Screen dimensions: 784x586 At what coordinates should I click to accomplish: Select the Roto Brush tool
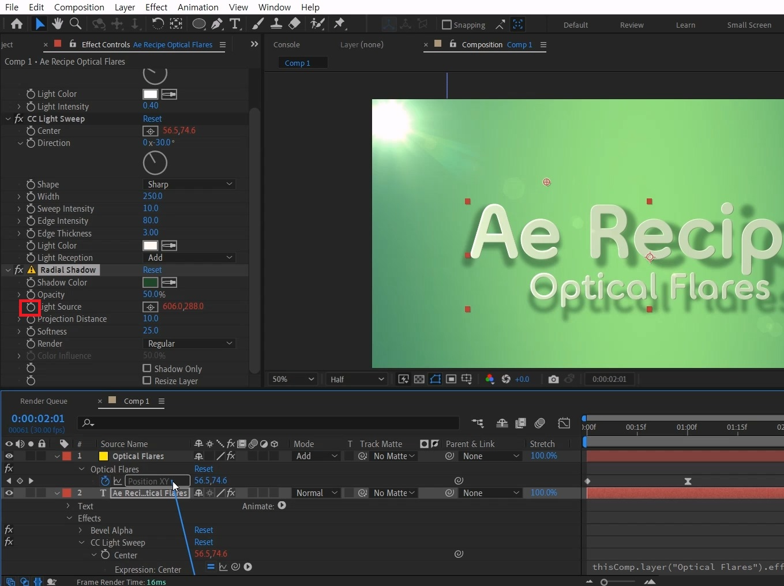point(317,24)
